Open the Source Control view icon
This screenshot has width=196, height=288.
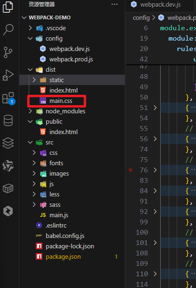[x=8, y=52]
